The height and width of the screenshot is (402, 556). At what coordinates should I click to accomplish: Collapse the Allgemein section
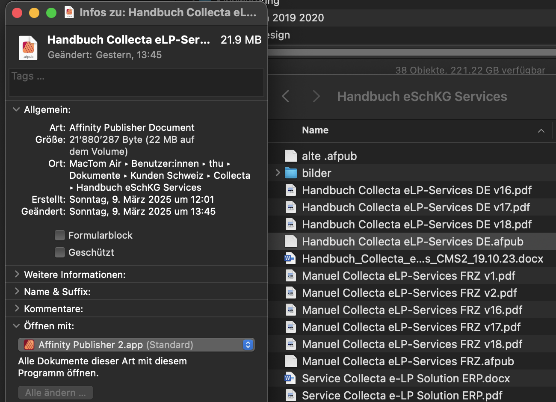coord(16,109)
